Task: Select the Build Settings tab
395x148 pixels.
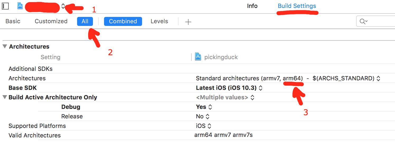Action: 297,6
